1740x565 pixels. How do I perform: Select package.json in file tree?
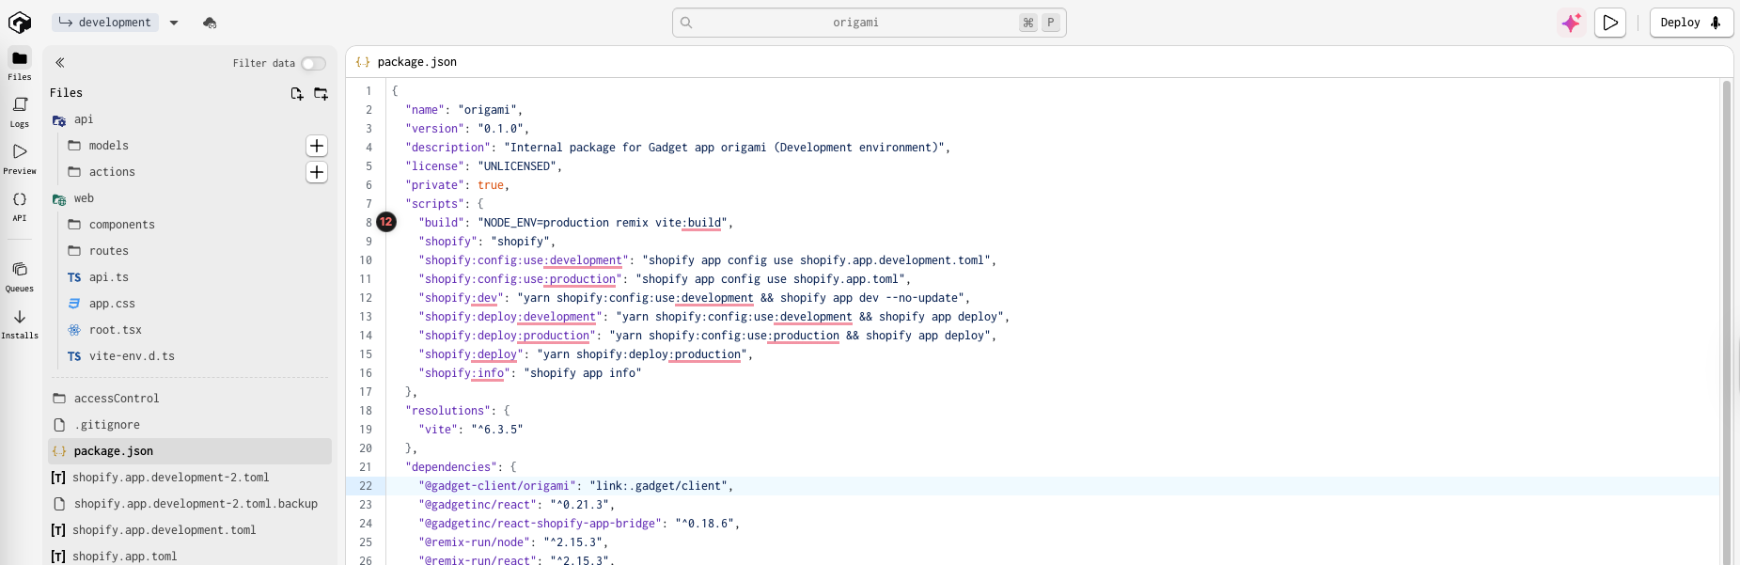click(190, 451)
